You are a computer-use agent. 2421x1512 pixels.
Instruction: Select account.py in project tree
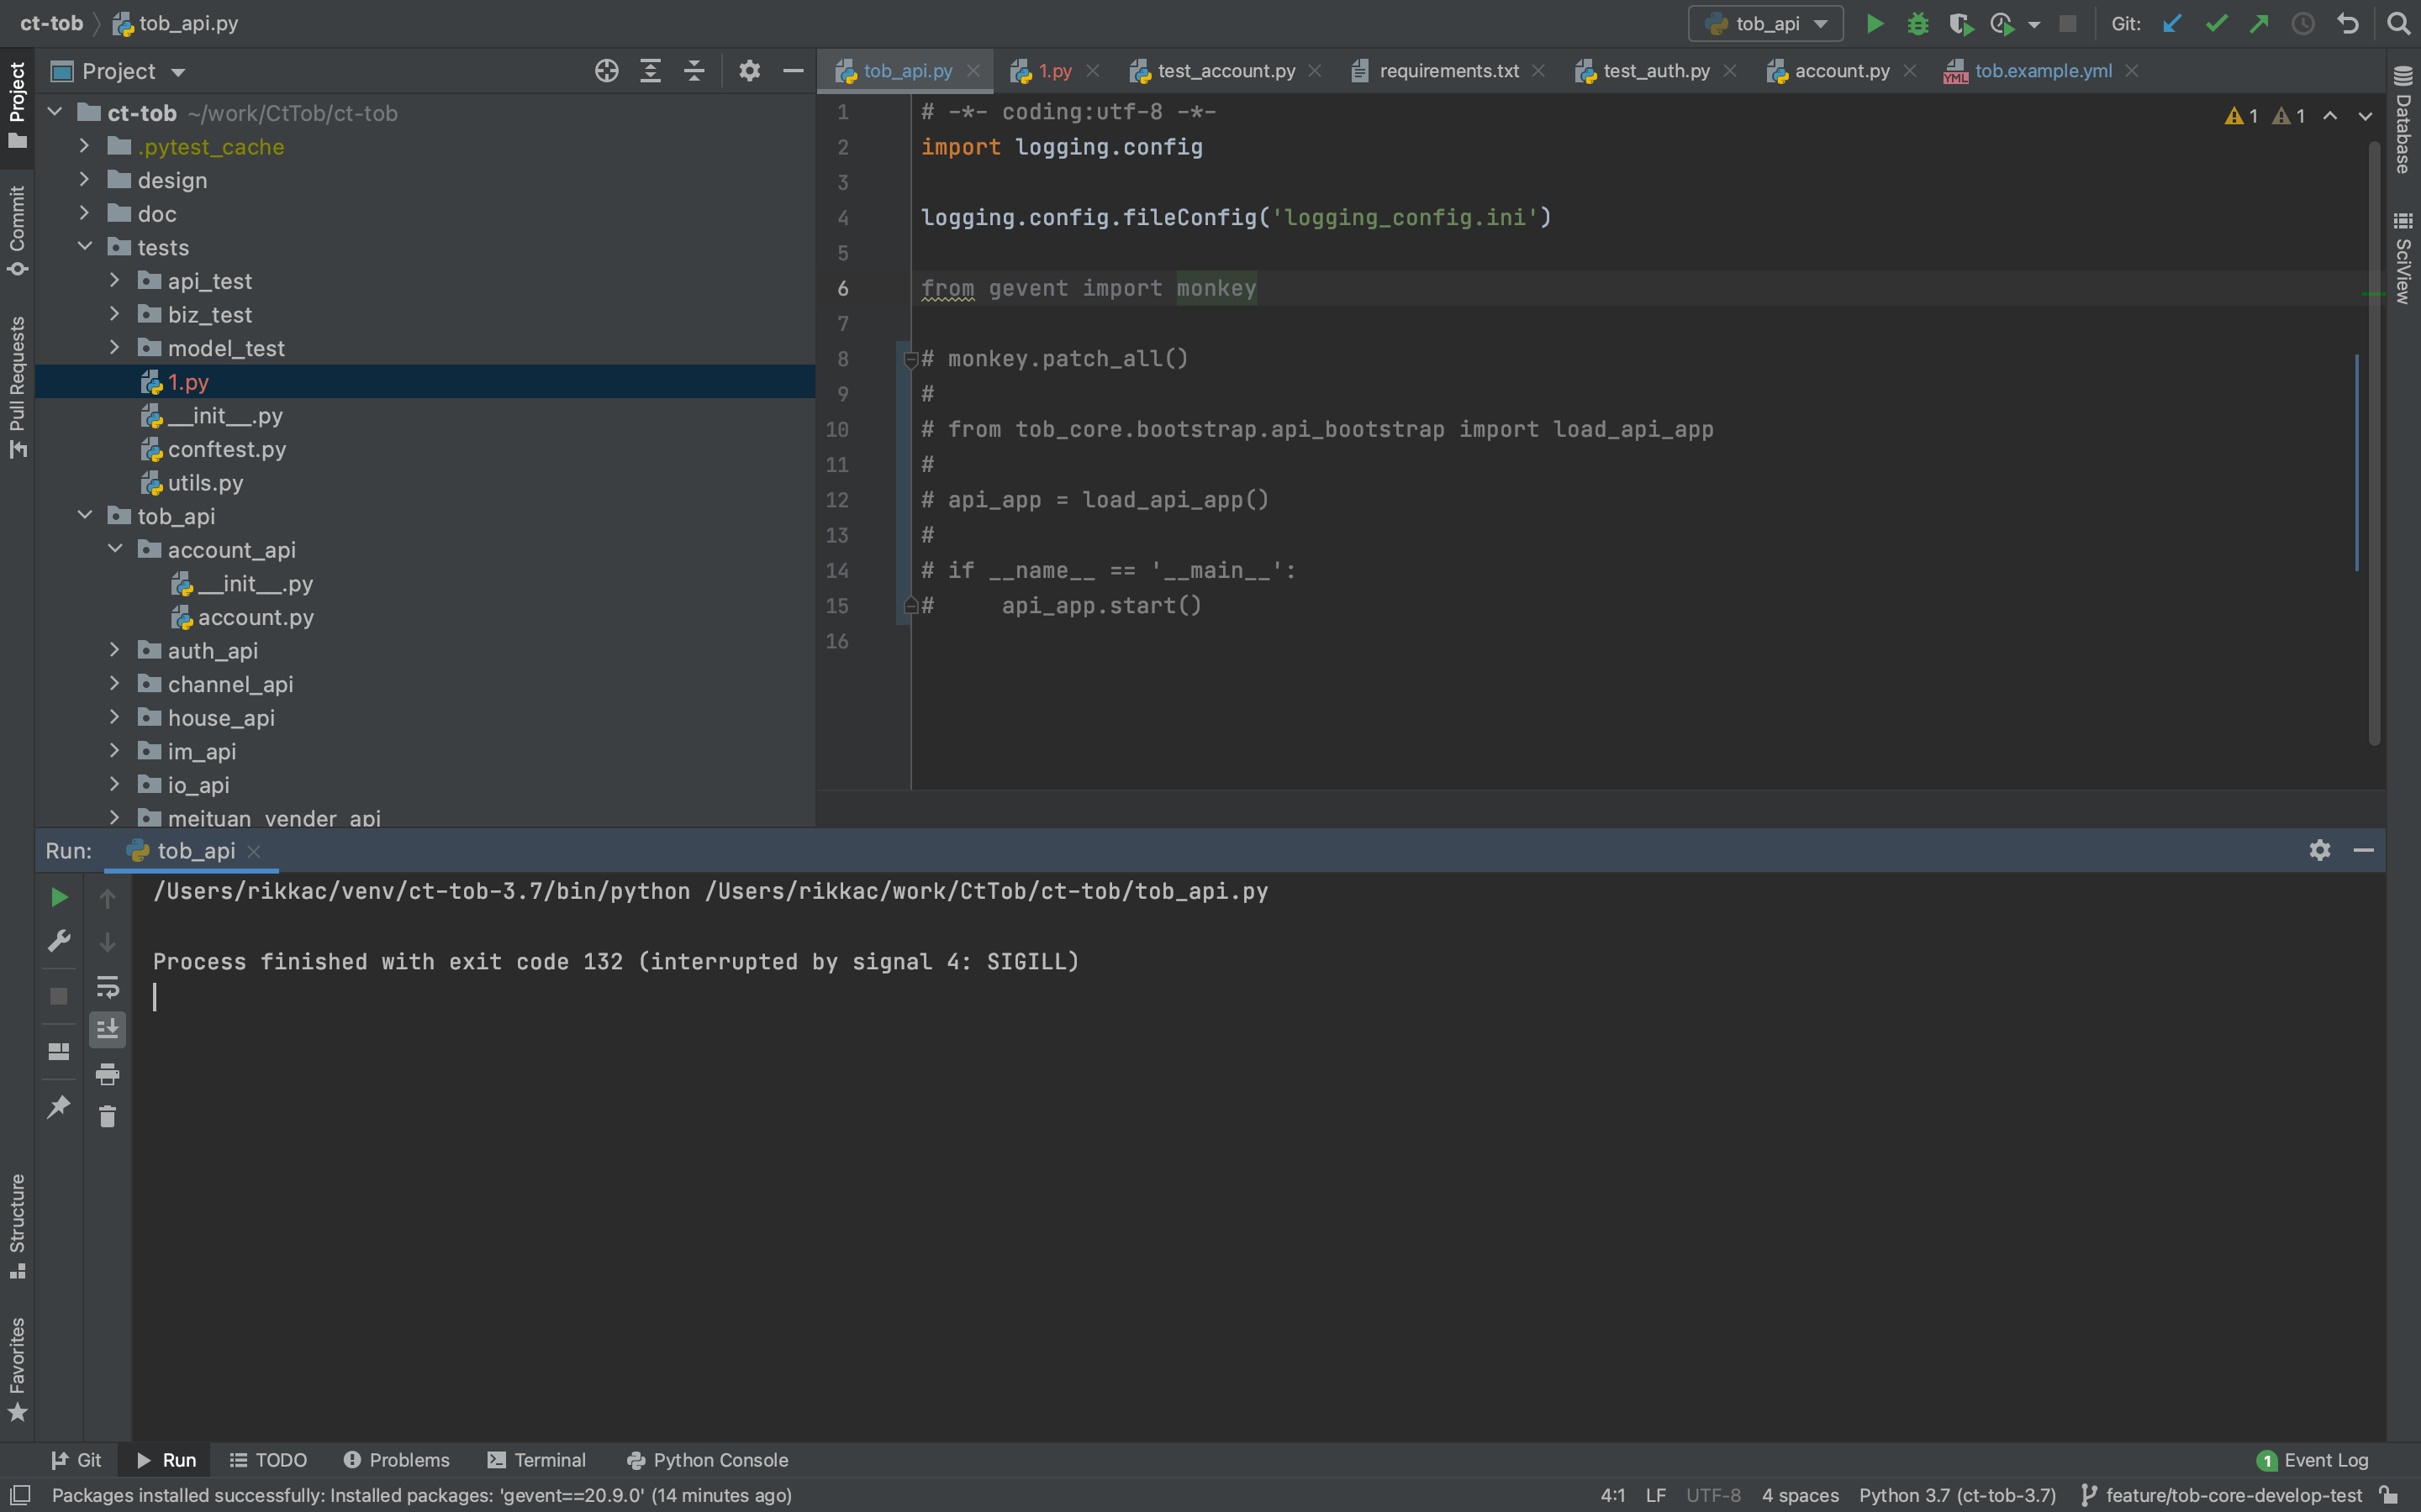click(x=255, y=617)
